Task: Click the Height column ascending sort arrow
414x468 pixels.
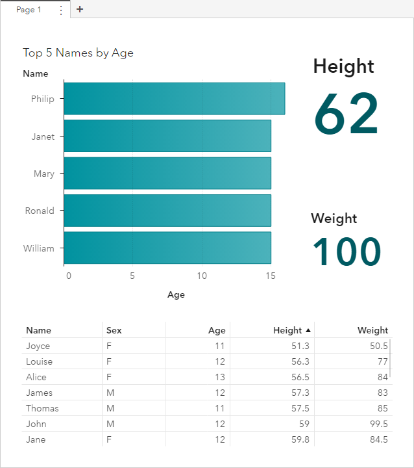Action: (x=308, y=330)
